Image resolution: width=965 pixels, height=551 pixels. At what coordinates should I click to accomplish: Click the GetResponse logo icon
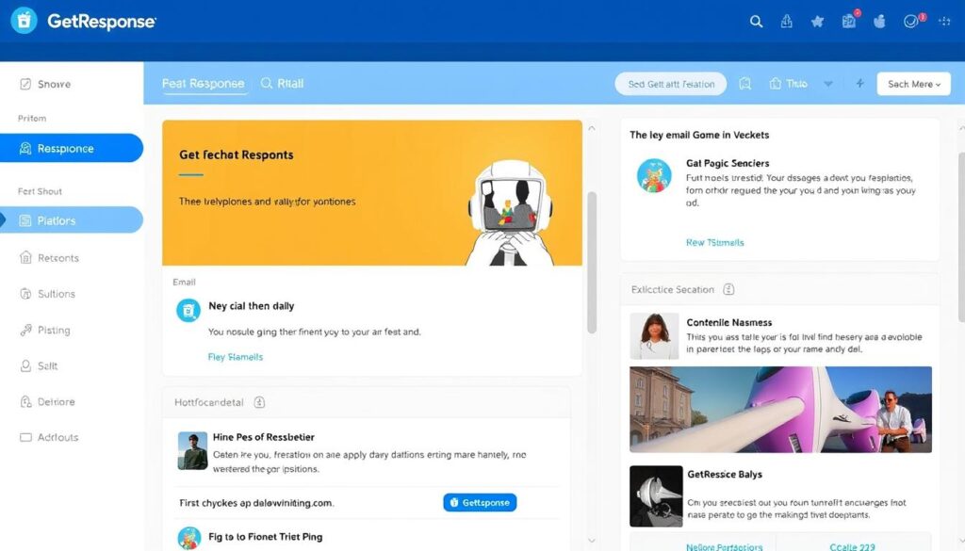pyautogui.click(x=24, y=21)
